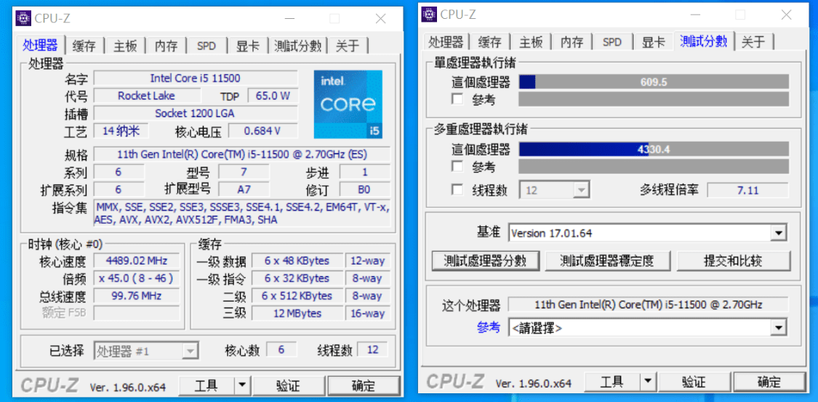Image resolution: width=818 pixels, height=402 pixels.
Task: Click 验证 button in right window
Action: pos(694,382)
